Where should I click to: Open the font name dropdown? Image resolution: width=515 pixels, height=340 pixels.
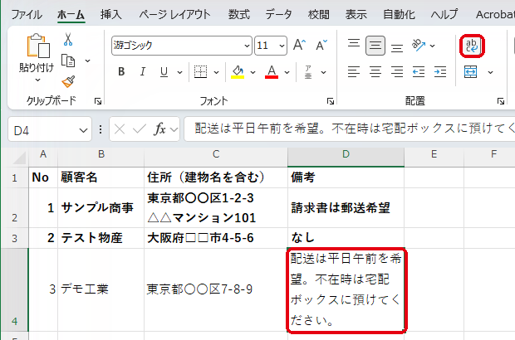(x=248, y=46)
